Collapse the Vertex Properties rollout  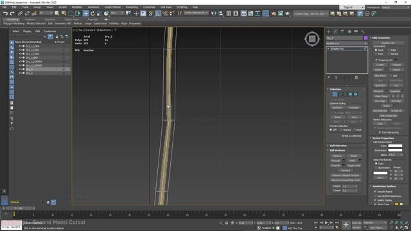pyautogui.click(x=383, y=138)
